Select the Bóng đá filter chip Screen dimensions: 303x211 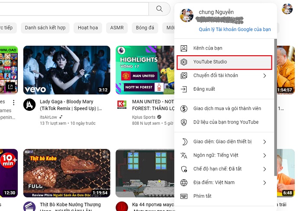click(x=145, y=28)
